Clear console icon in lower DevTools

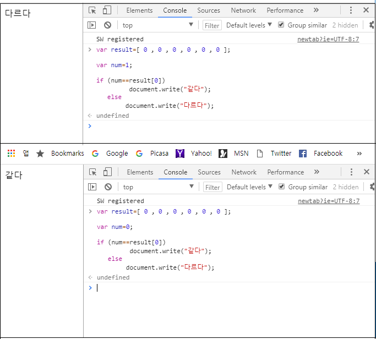[x=108, y=187]
